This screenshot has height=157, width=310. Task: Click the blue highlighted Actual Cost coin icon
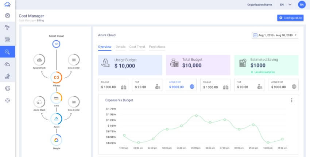192,86
